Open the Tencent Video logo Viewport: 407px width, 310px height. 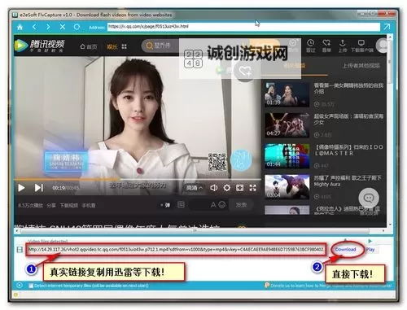(x=40, y=46)
